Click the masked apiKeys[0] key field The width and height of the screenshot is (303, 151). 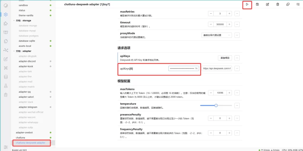[x=183, y=68]
